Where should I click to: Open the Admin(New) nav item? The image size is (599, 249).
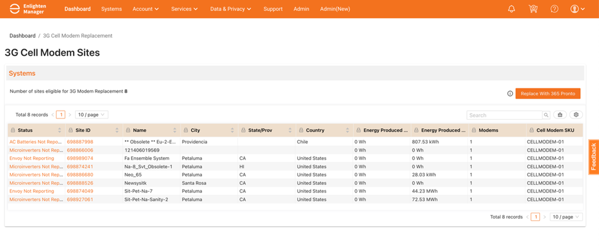point(335,9)
